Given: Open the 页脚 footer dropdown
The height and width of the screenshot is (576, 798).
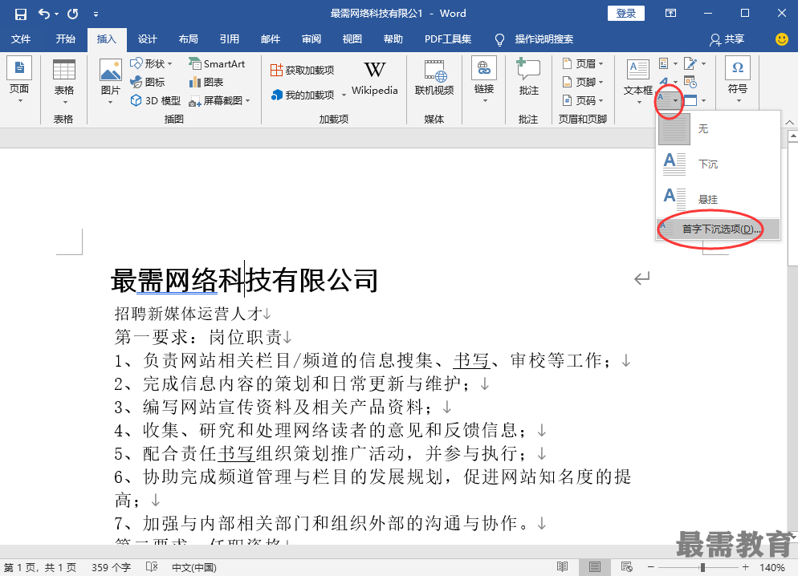Looking at the screenshot, I should 583,82.
